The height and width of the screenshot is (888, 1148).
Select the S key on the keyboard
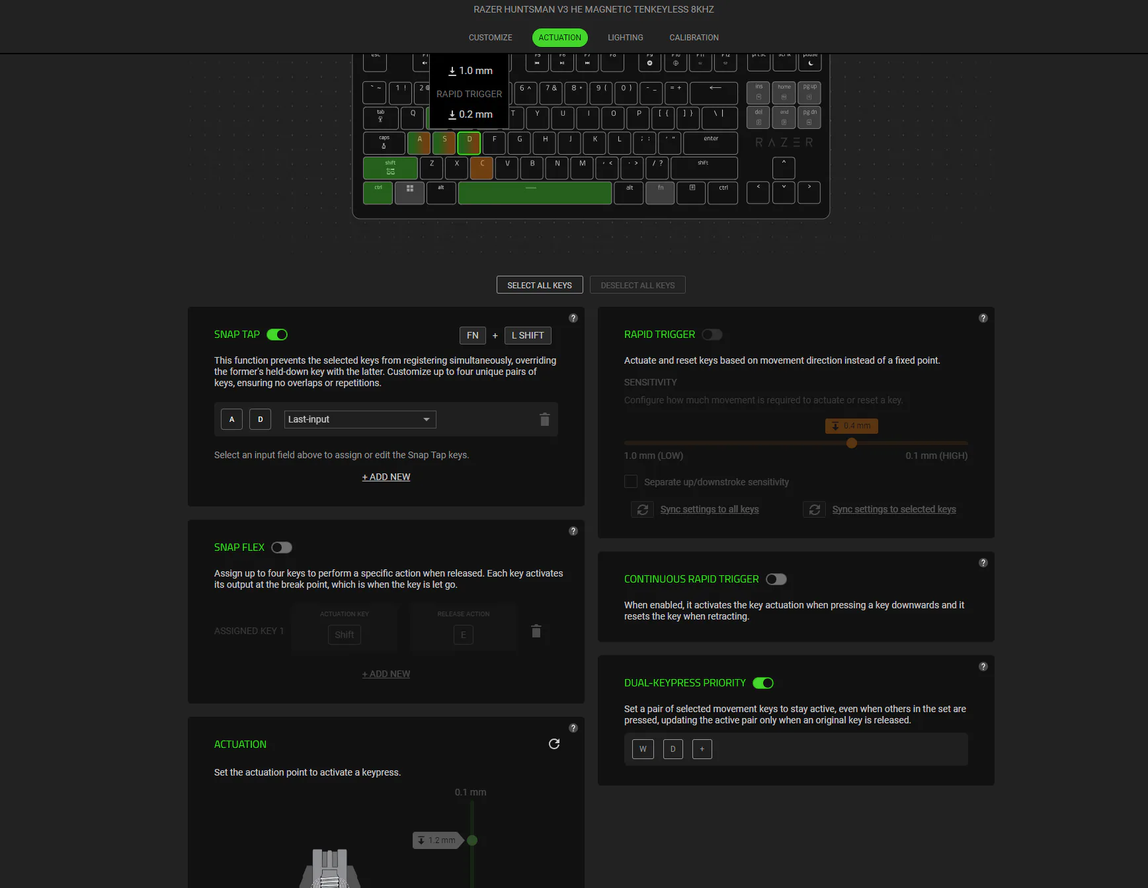[444, 143]
